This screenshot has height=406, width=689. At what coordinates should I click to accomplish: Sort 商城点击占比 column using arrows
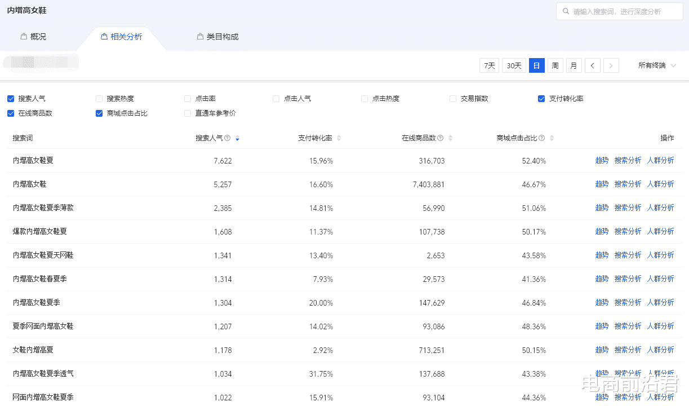[552, 138]
